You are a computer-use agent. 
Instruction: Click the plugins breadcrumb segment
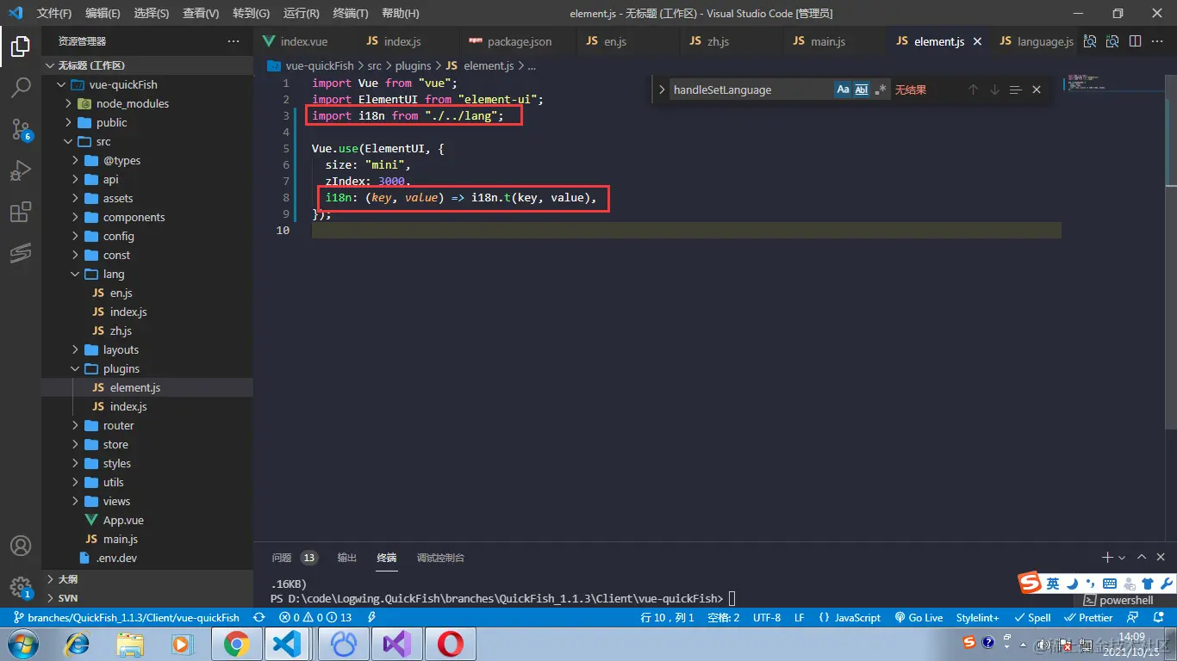coord(413,65)
